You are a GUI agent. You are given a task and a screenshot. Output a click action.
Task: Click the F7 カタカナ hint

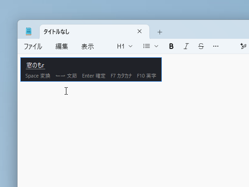pos(121,76)
